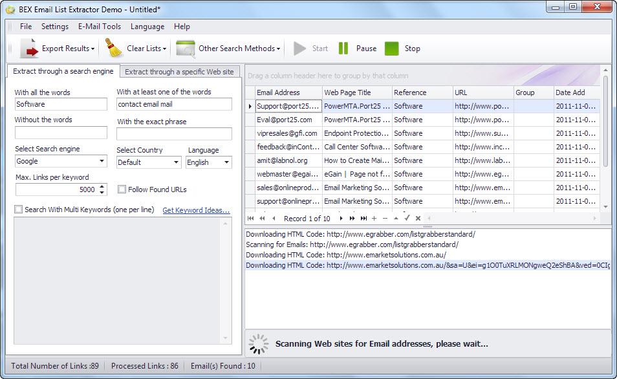Sort by Web Page Title column header
Screen dimensions: 617x379
coord(357,92)
